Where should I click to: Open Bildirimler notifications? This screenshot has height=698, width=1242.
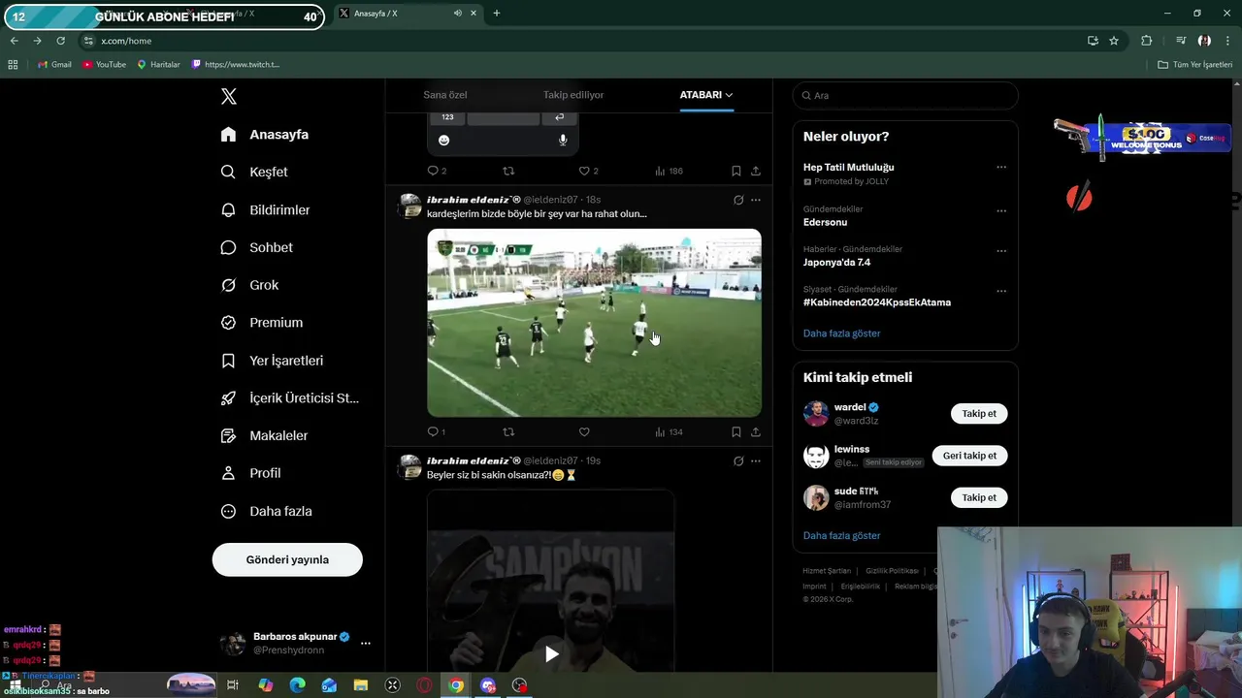coord(265,209)
